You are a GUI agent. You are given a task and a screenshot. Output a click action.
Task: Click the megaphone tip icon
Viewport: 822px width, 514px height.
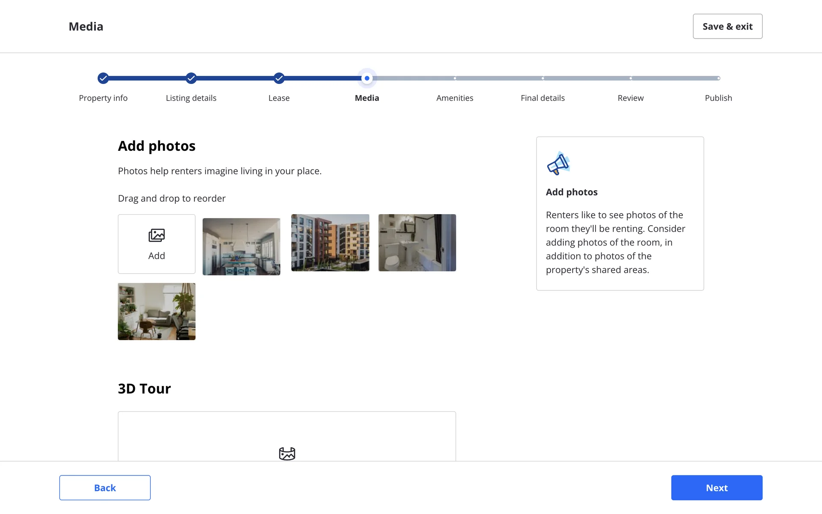tap(558, 164)
